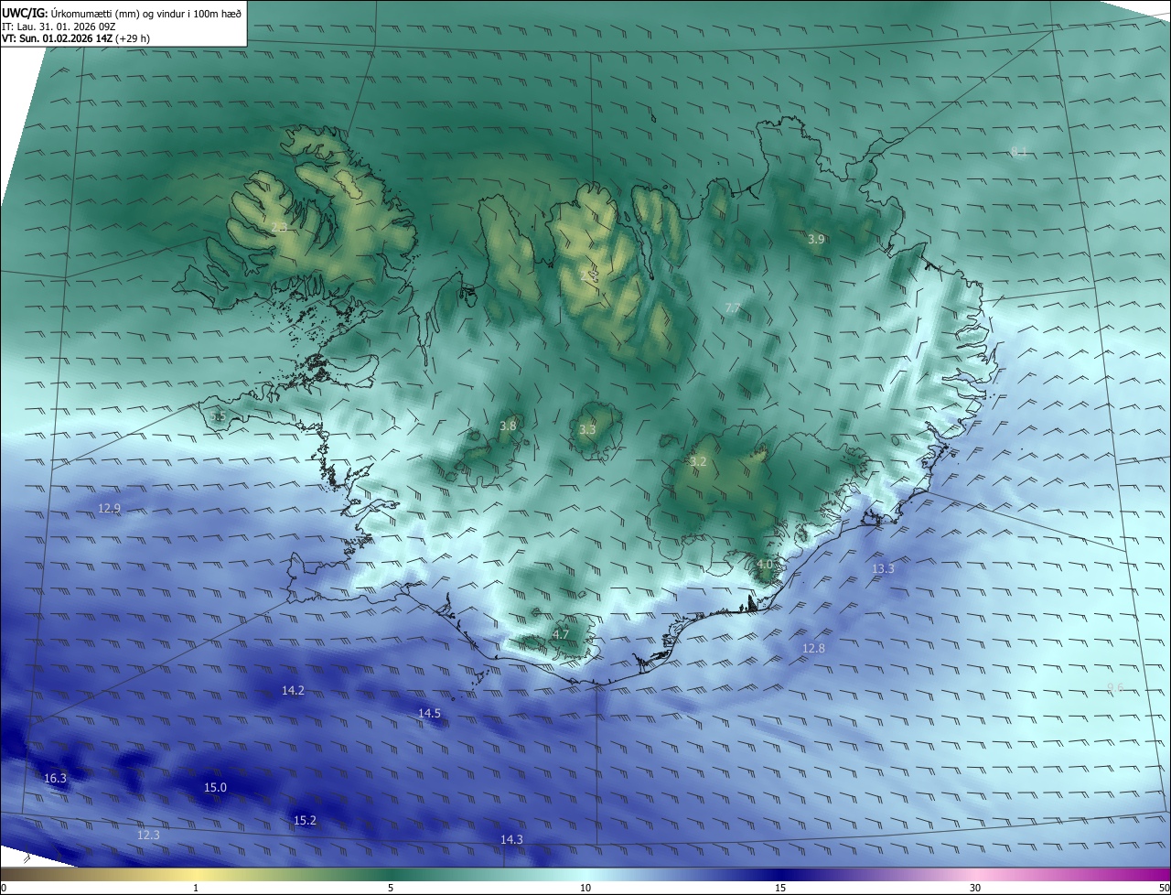
Task: Click the 15.0 value over the dark-blue ocean
Action: [215, 787]
